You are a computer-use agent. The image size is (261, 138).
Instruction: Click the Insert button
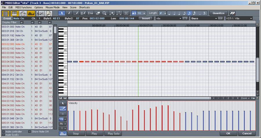point(146,19)
